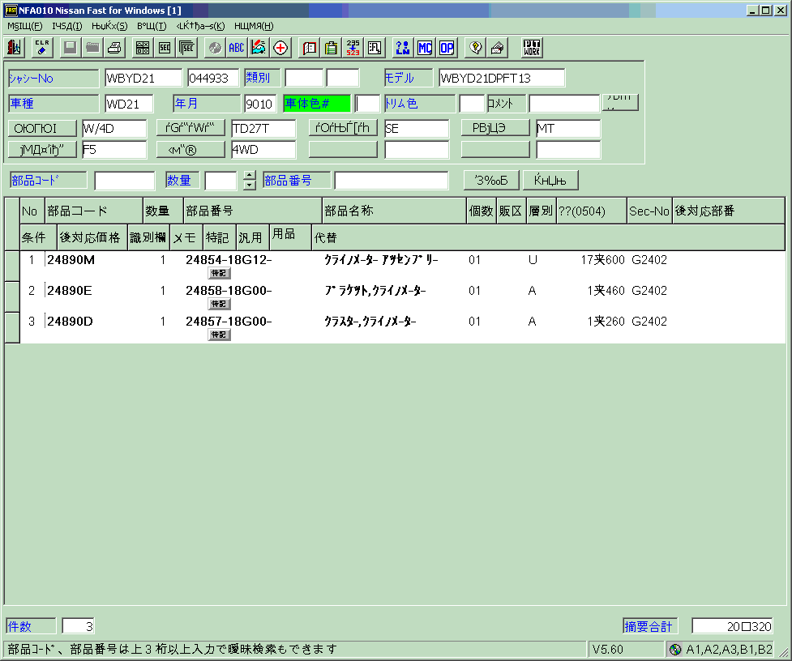
Task: Click the blue OP toolbar icon
Action: point(447,48)
